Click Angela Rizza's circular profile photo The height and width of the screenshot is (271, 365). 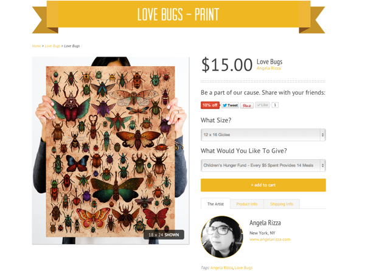(222, 237)
